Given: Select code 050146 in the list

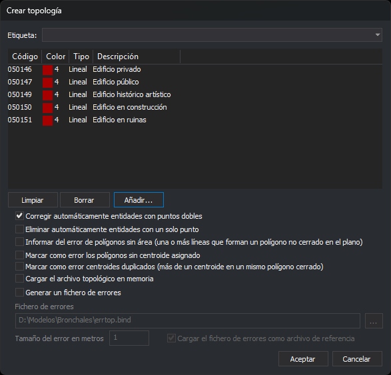Looking at the screenshot, I should point(20,69).
